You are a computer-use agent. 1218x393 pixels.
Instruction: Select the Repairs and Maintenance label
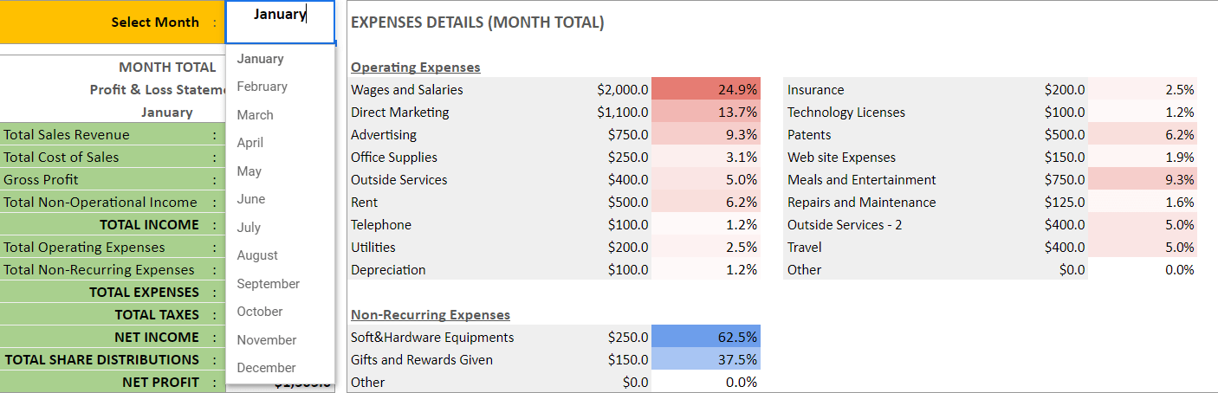click(x=862, y=203)
